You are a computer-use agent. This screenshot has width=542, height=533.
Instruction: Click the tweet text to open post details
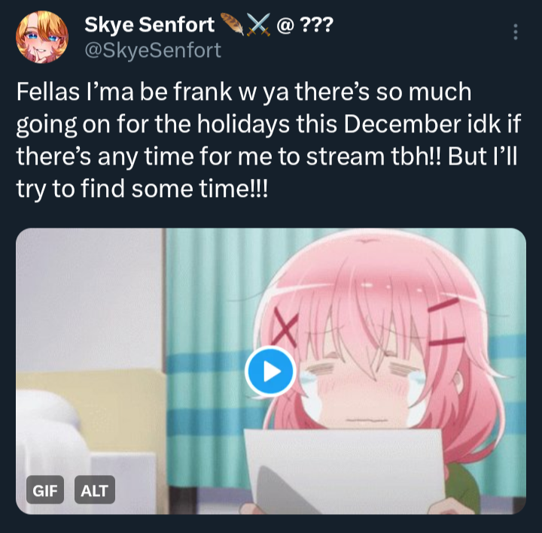268,140
